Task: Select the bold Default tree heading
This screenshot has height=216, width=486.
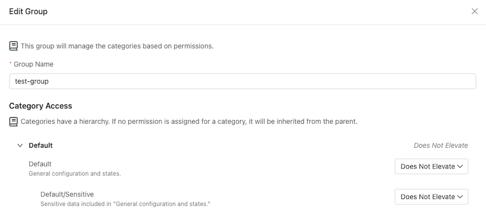Action: pyautogui.click(x=40, y=145)
